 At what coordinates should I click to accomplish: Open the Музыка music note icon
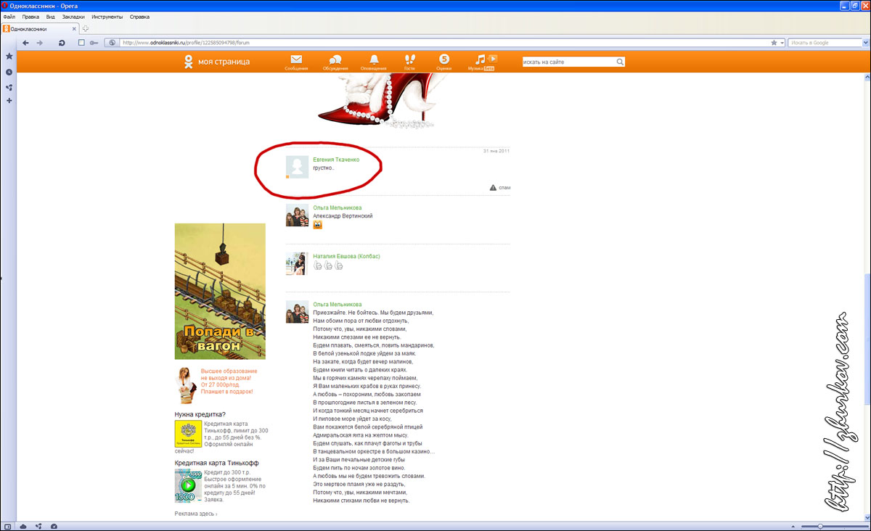click(480, 59)
